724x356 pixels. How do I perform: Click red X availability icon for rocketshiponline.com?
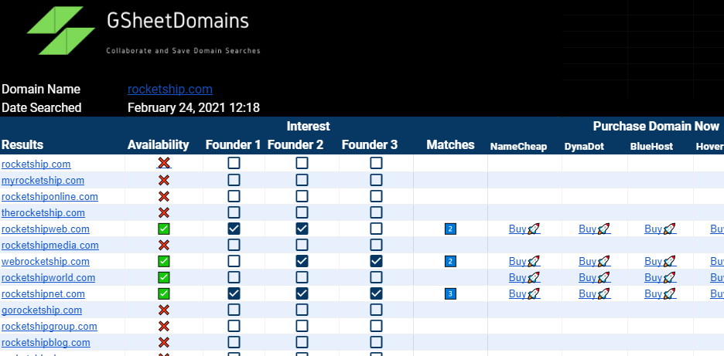click(x=164, y=196)
